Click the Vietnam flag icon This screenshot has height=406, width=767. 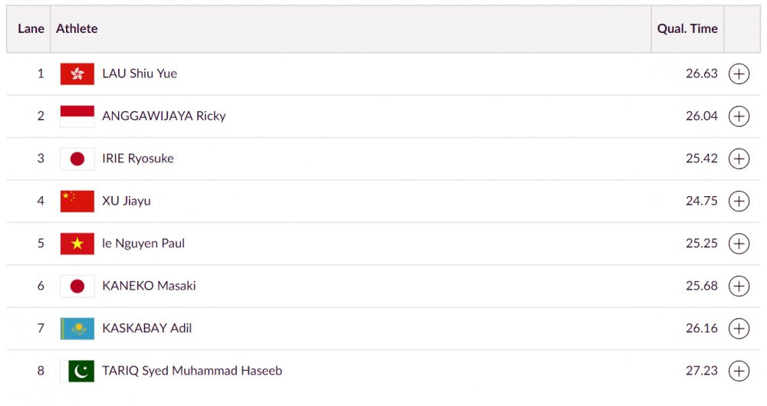[x=77, y=244]
